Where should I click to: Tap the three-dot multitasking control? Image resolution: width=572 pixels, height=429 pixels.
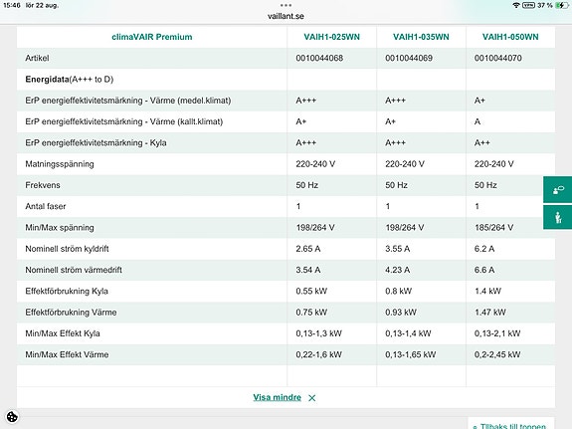286,5
